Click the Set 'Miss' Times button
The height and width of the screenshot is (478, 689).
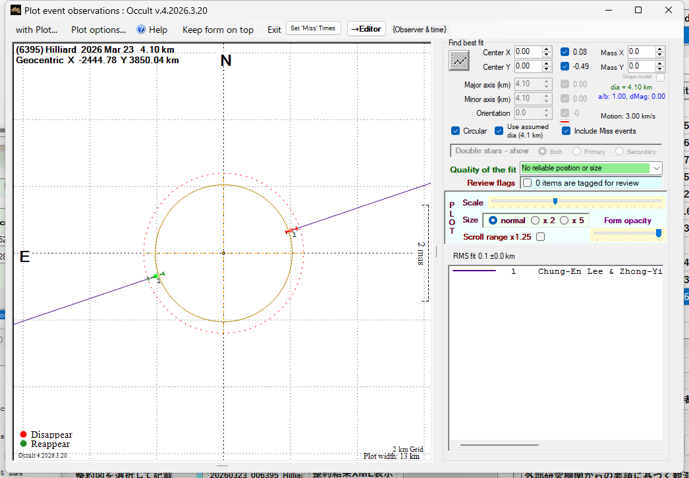(x=314, y=28)
